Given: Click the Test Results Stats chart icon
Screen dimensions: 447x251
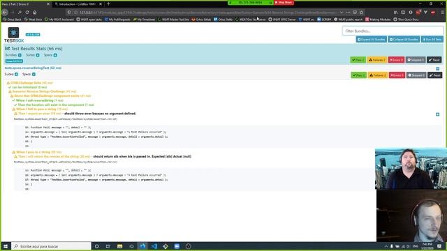Looking at the screenshot, I should [x=8, y=49].
